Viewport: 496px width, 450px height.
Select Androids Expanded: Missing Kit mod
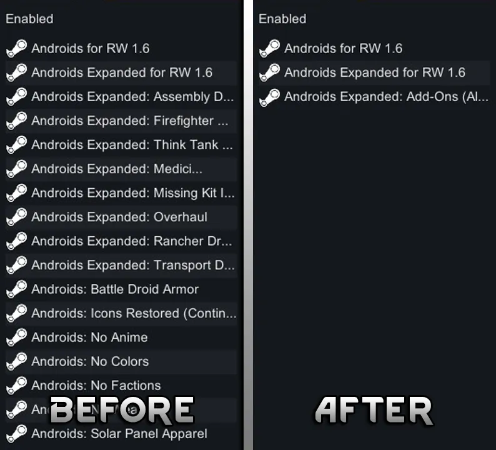coord(132,193)
